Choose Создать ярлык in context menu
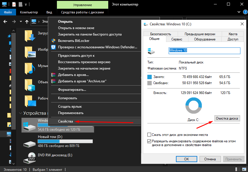 click(70, 107)
